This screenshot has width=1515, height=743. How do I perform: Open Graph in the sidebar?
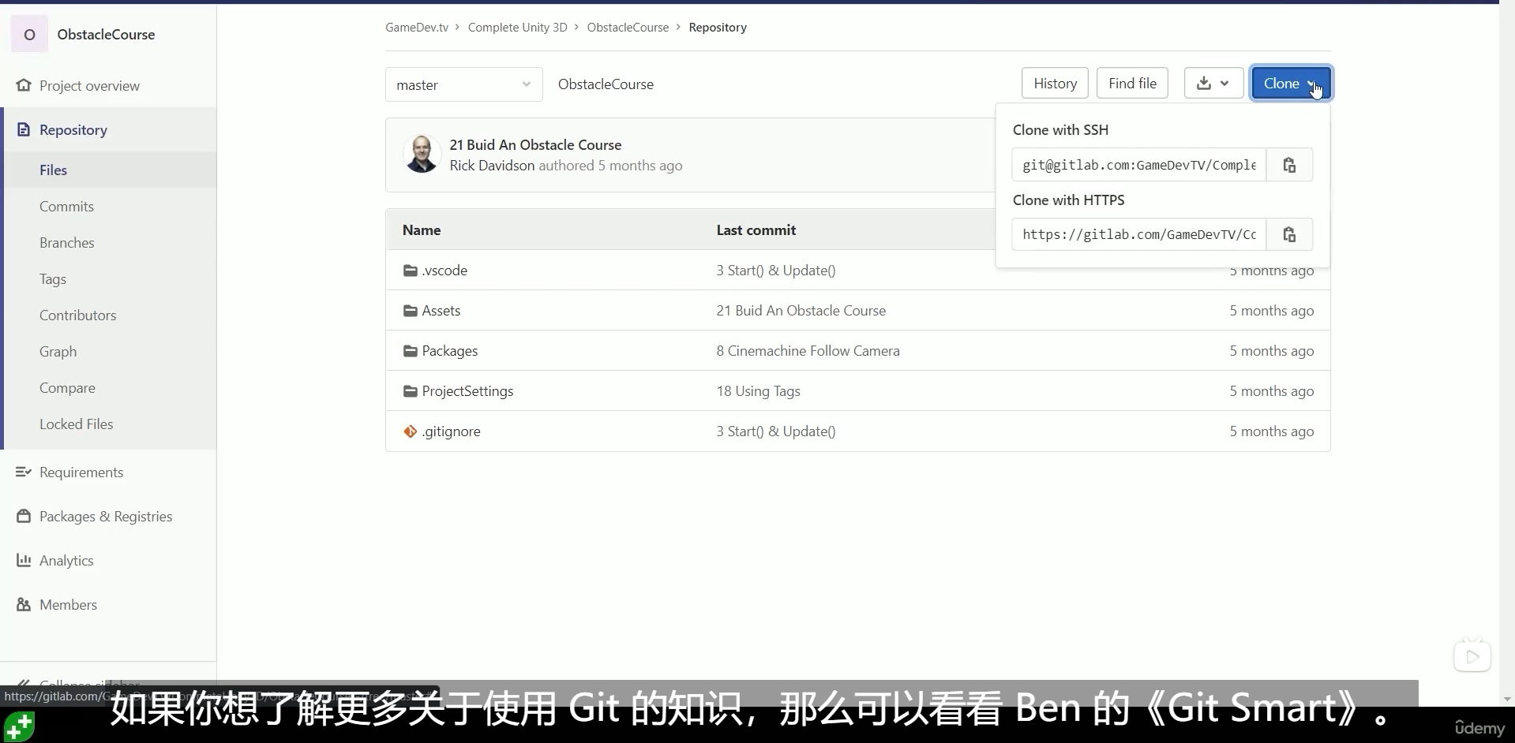tap(58, 351)
